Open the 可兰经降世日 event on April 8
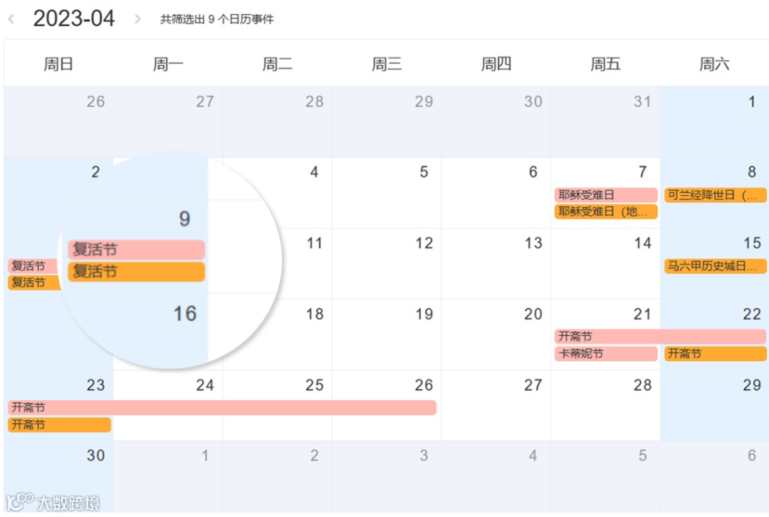The image size is (769, 517). point(715,194)
